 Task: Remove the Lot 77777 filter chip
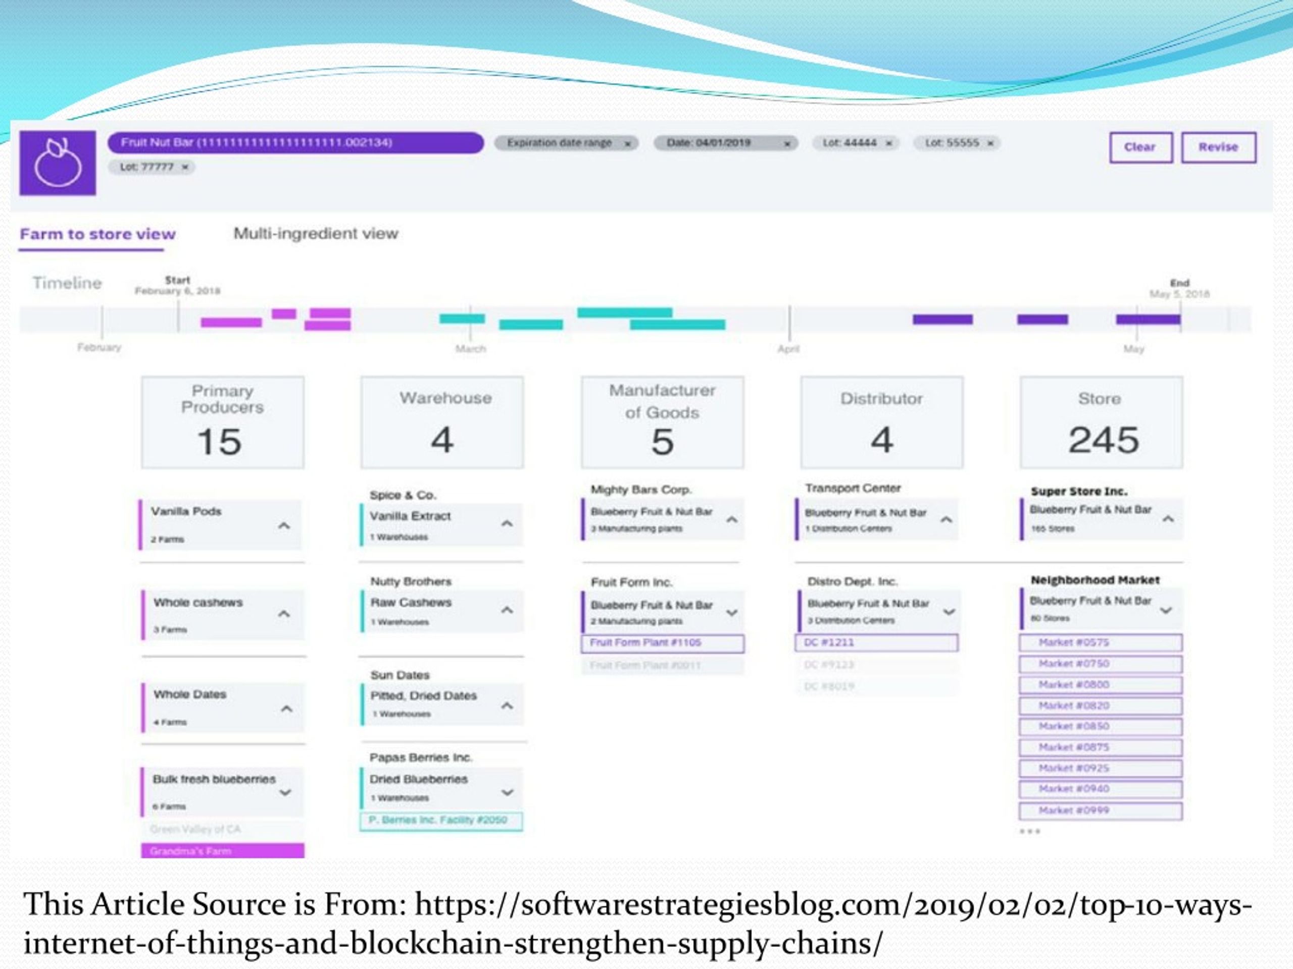185,167
